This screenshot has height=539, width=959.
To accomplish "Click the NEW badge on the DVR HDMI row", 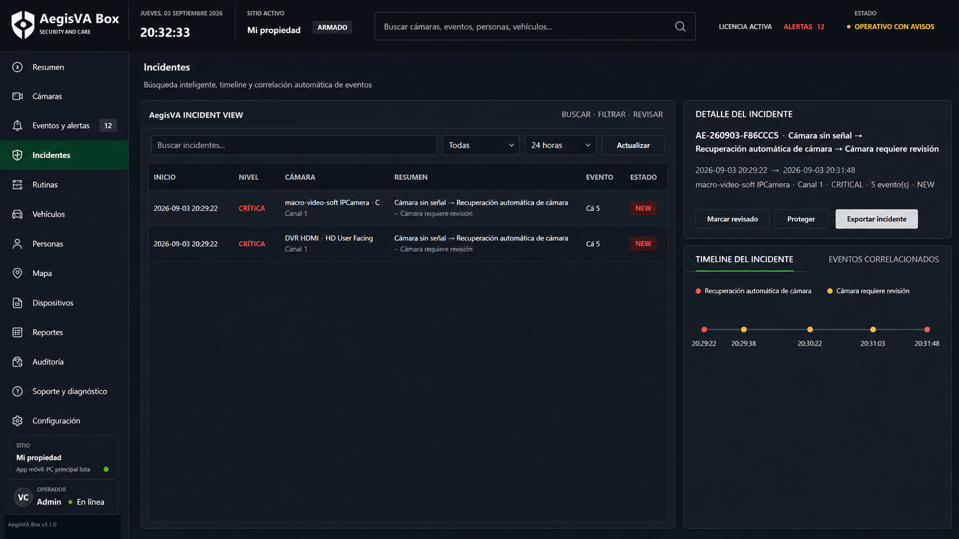I will pos(643,243).
